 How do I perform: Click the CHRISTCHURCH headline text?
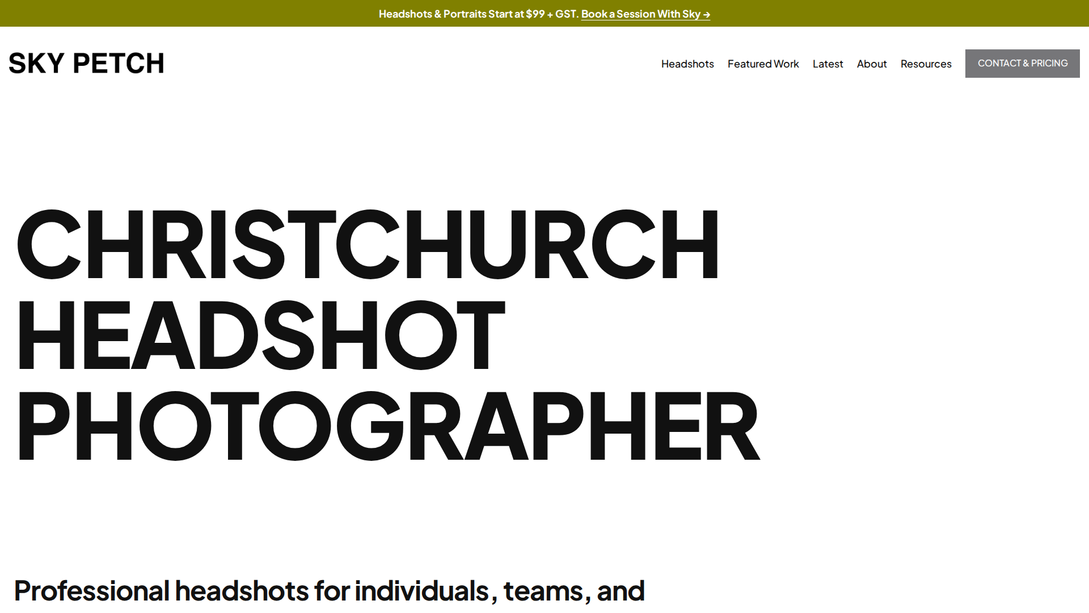tap(368, 244)
